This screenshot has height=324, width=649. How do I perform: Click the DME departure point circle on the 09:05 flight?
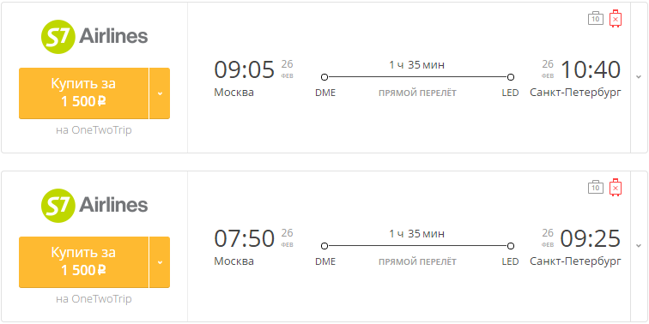(x=324, y=77)
